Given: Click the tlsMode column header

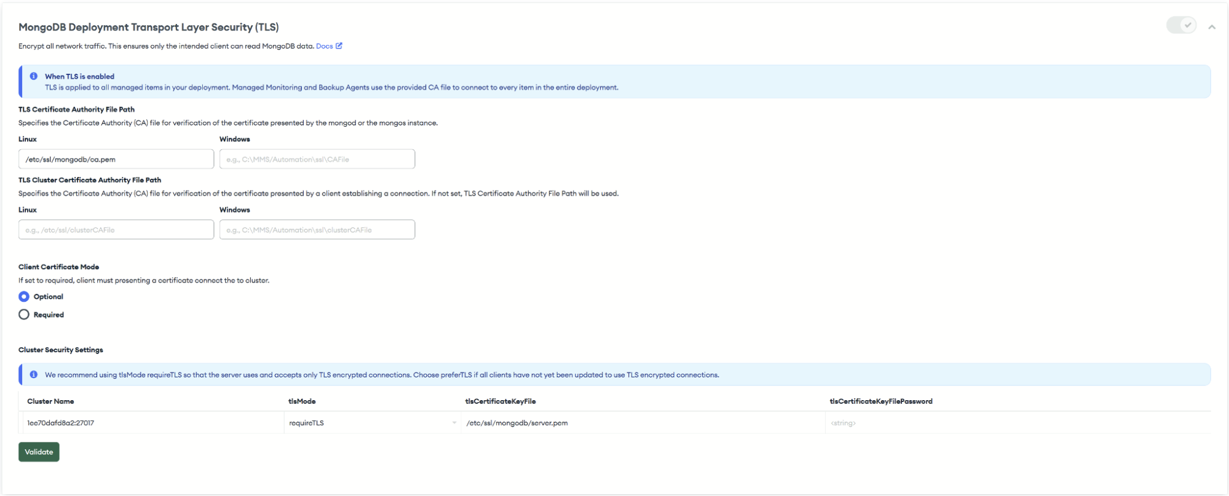Looking at the screenshot, I should pyautogui.click(x=302, y=401).
